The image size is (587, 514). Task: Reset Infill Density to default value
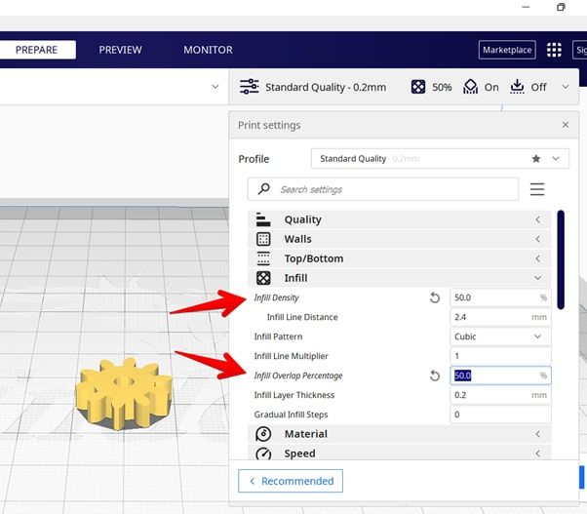tap(435, 297)
